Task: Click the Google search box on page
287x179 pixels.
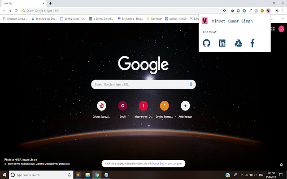Action: click(x=143, y=85)
